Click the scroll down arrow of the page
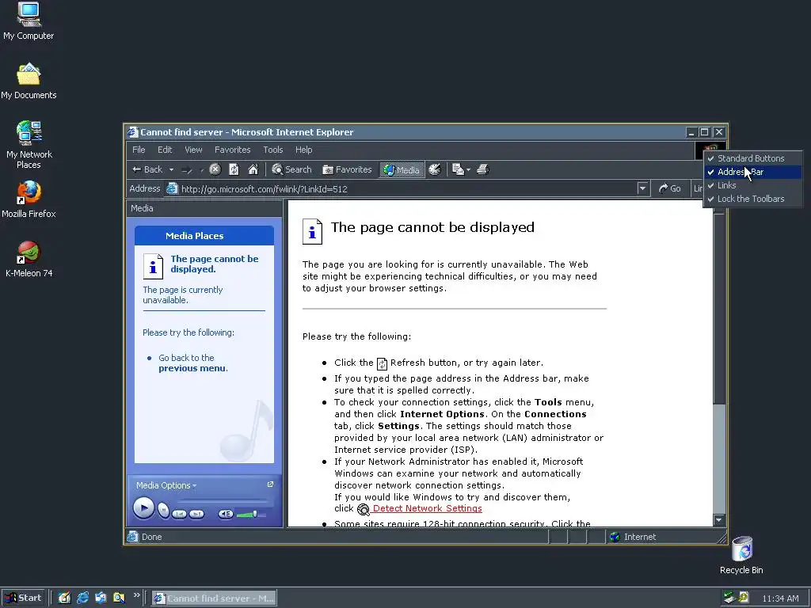The image size is (811, 608). click(x=719, y=519)
